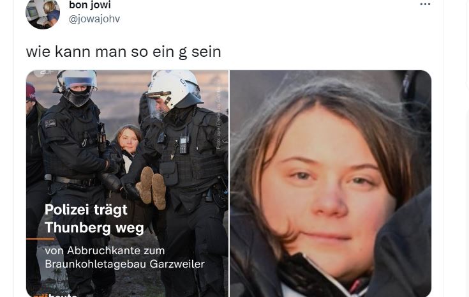Screen dimensions: 469x297
Task: Open the right close-up face photo
Action: click(331, 183)
